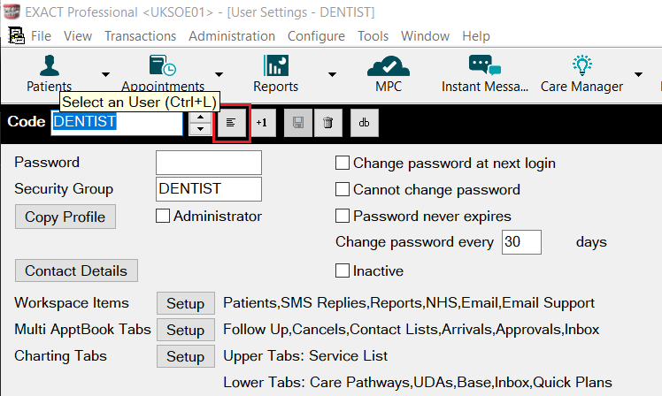Click the Code spinner down arrow
Screen dimensions: 662x396
[x=200, y=129]
